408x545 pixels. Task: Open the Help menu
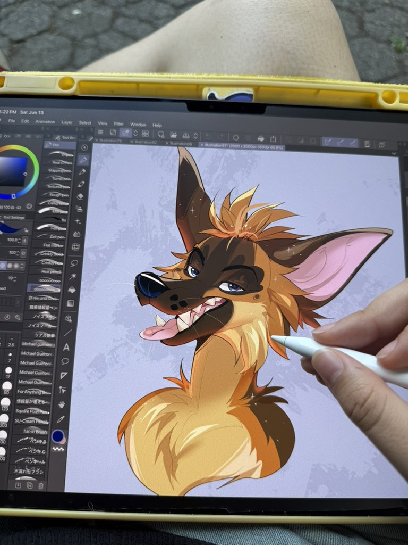(157, 125)
